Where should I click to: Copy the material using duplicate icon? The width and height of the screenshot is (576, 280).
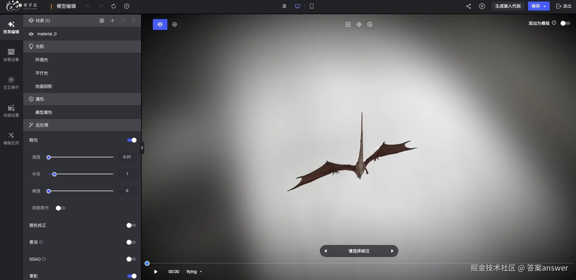(x=123, y=21)
